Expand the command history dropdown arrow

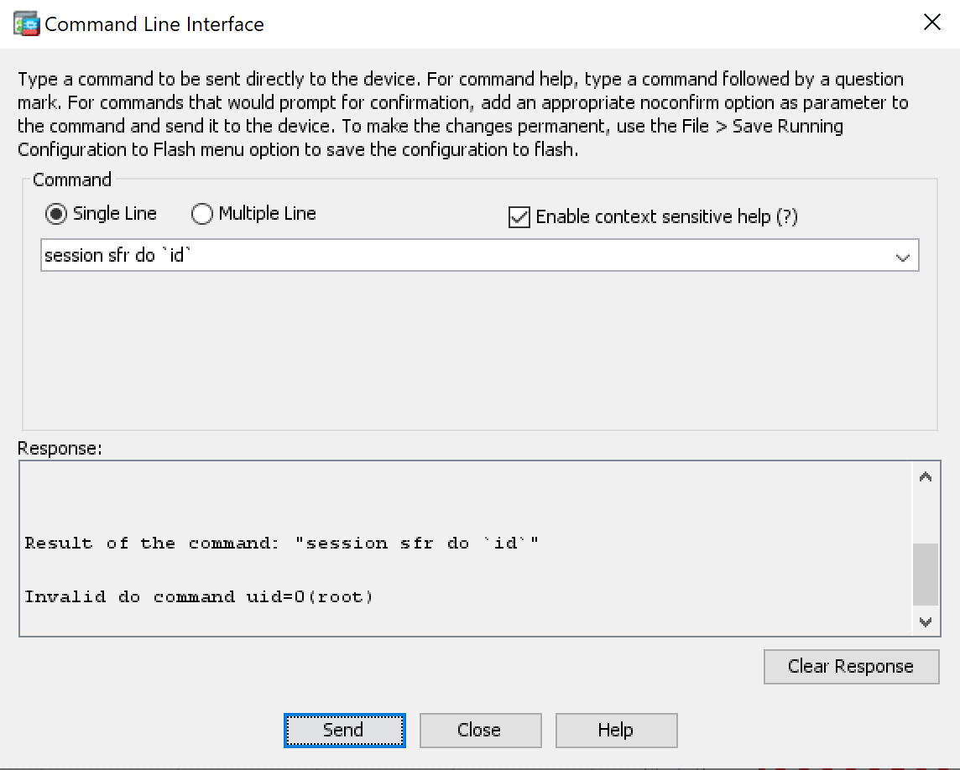coord(903,257)
